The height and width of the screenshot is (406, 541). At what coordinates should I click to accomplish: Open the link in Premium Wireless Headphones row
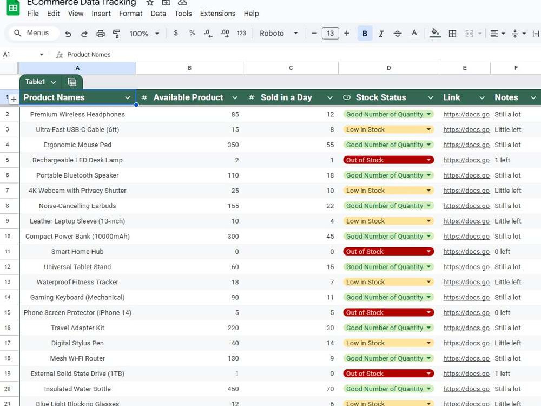(x=466, y=114)
